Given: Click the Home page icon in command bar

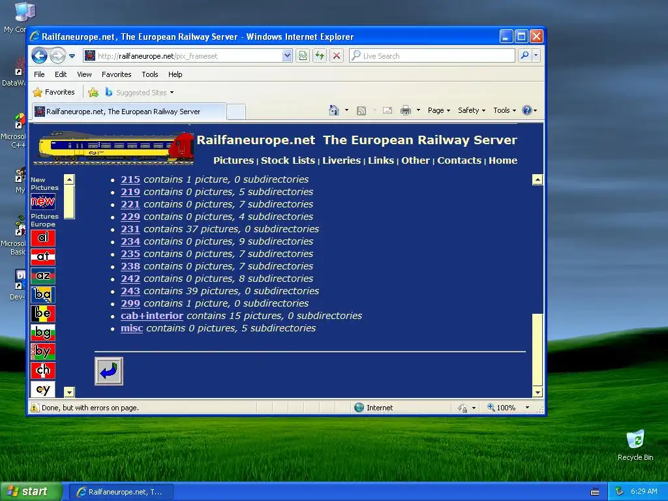Looking at the screenshot, I should click(333, 110).
